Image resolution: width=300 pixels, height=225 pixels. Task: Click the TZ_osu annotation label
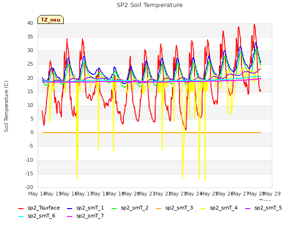click(51, 20)
